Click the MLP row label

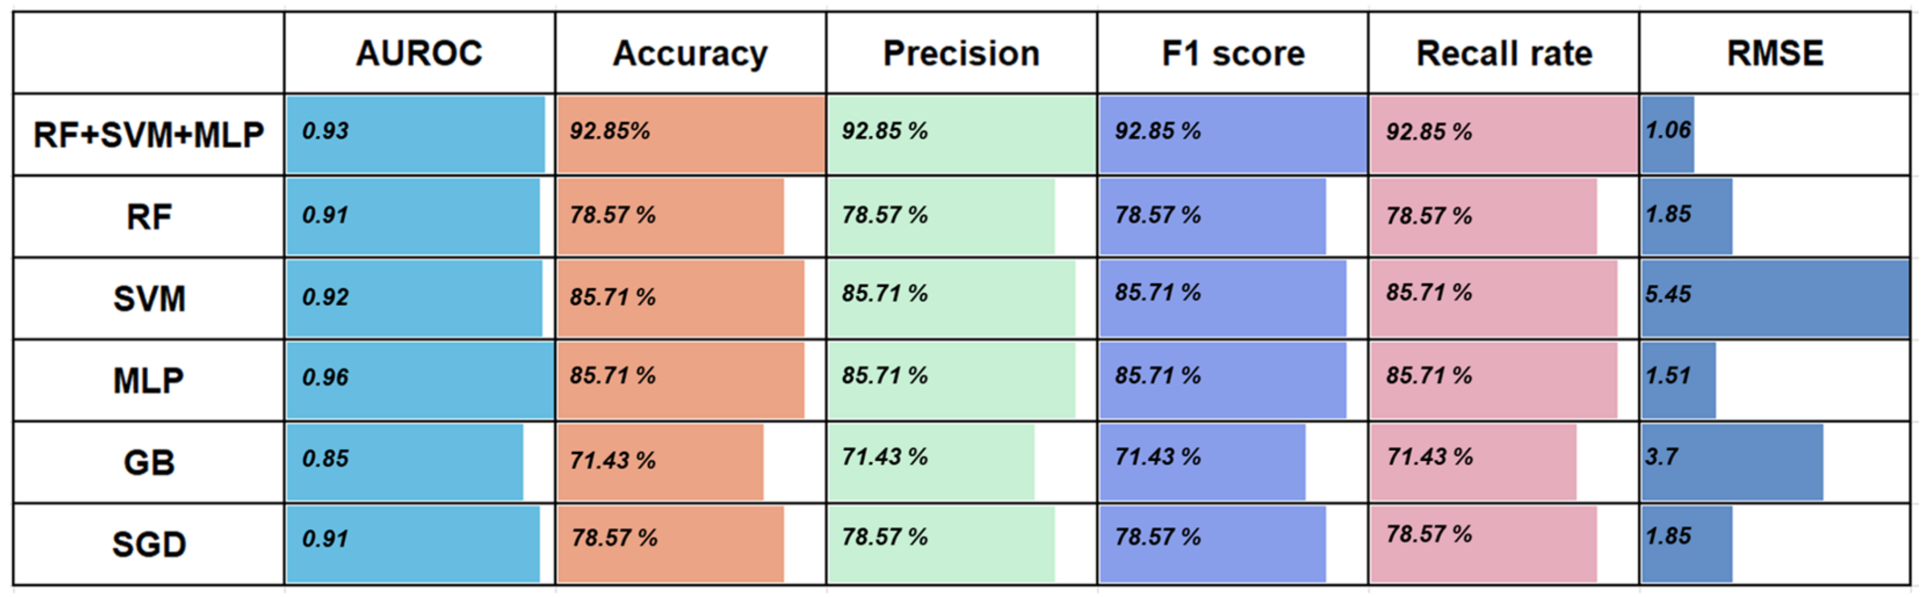(x=149, y=381)
